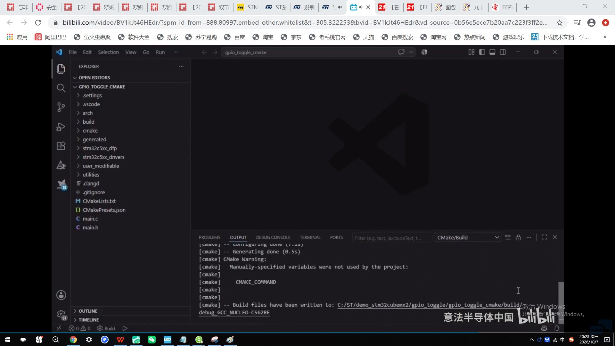This screenshot has width=615, height=346.
Task: Toggle the bottom panel visibility
Action: [x=492, y=52]
